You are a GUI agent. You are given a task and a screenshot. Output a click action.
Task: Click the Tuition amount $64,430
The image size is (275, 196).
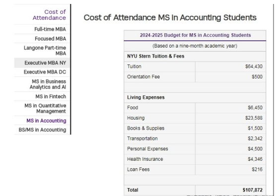(254, 66)
